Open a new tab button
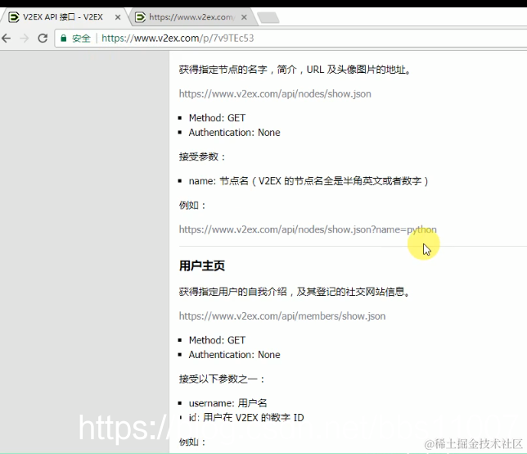The height and width of the screenshot is (454, 527). coord(268,17)
